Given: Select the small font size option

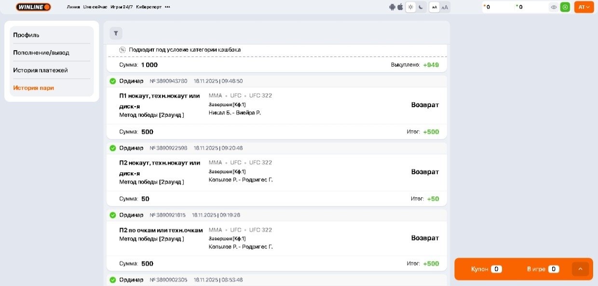Looking at the screenshot, I should tap(435, 7).
